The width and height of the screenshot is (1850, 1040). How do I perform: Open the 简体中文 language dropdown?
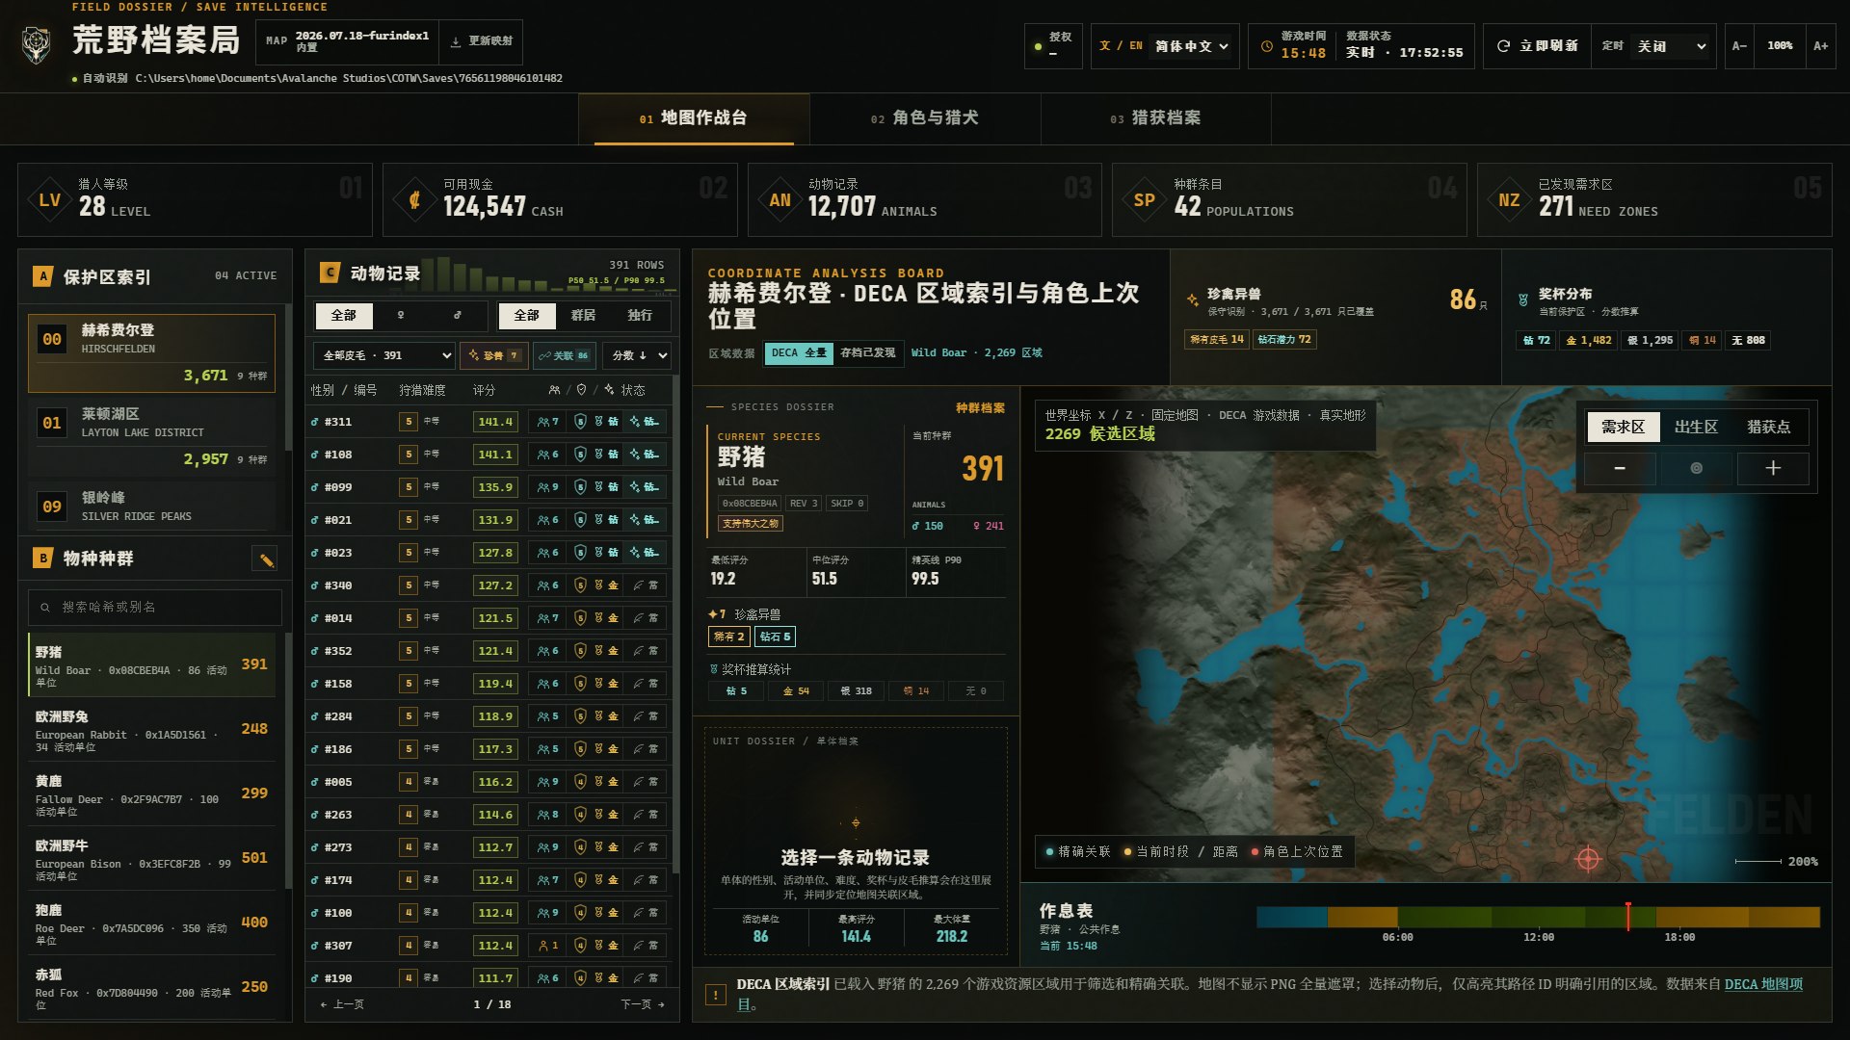tap(1192, 46)
